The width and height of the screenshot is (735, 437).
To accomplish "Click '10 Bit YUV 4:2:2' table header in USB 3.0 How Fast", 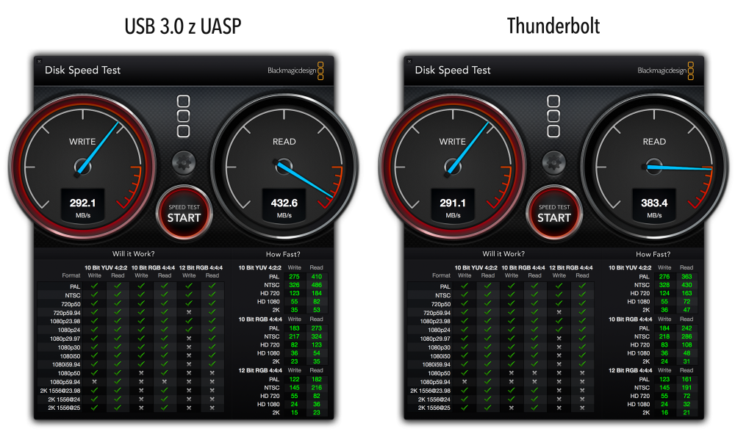I will tap(259, 268).
